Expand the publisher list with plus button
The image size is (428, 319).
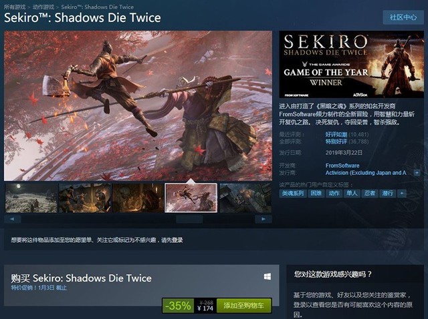(x=417, y=173)
